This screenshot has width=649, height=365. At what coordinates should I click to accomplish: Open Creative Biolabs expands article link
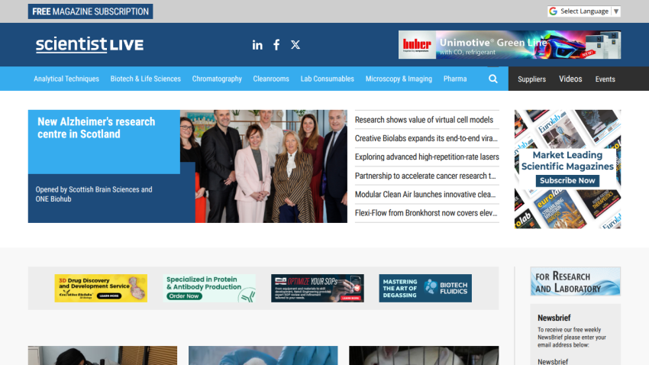coord(426,138)
